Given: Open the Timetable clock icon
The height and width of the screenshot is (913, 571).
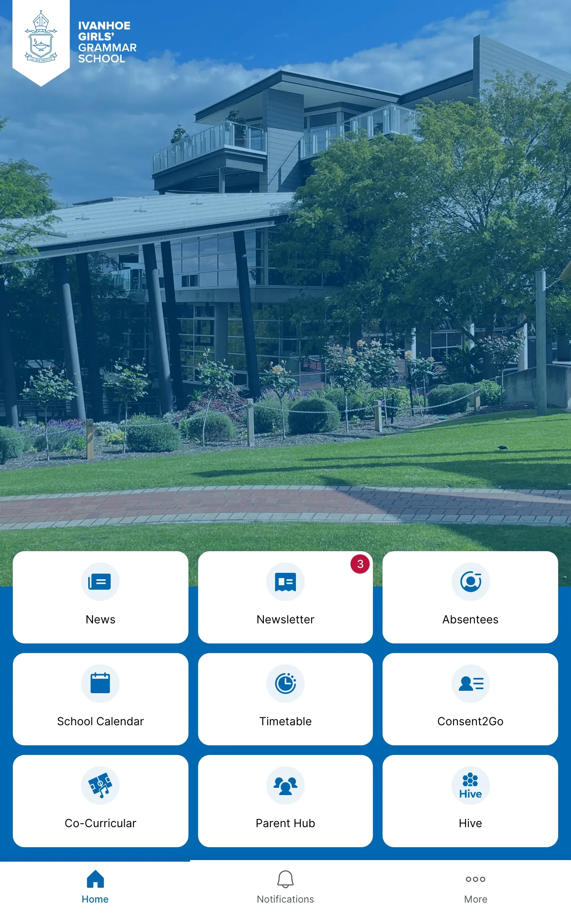Looking at the screenshot, I should pos(285,684).
